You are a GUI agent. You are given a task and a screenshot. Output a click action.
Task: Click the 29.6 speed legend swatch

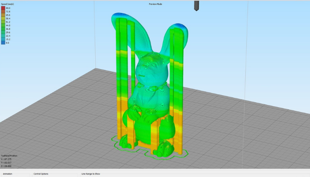click(3, 32)
